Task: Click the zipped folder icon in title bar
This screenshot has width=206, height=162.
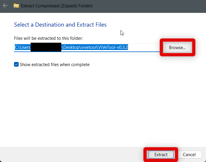Action: click(16, 6)
